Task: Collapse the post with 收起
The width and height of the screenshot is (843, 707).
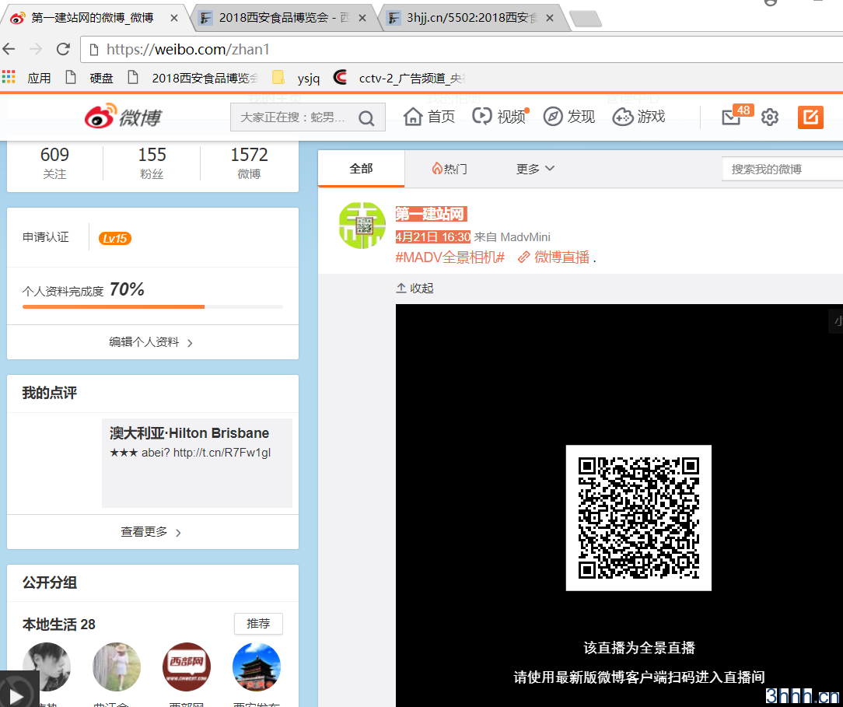Action: point(415,288)
